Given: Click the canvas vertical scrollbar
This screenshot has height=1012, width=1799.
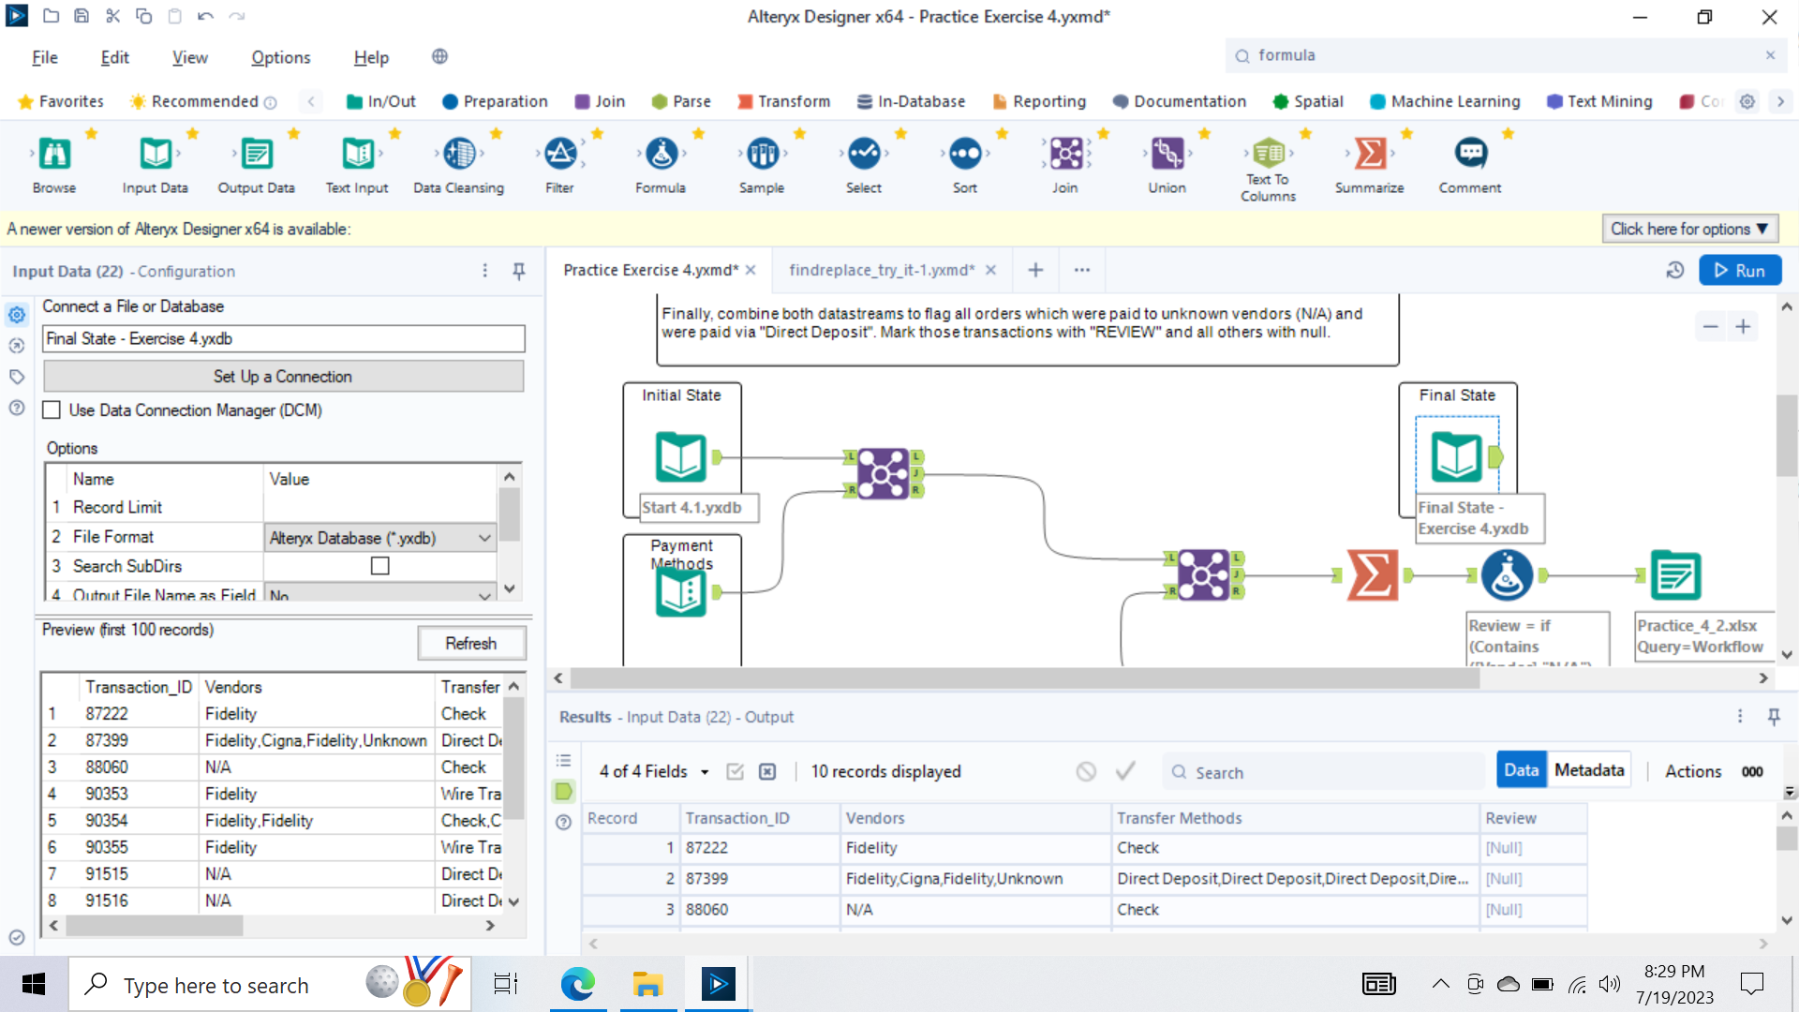Looking at the screenshot, I should pos(1787,436).
